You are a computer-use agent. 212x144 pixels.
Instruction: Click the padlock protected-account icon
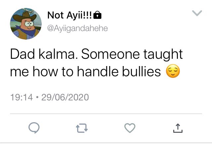coord(97,15)
